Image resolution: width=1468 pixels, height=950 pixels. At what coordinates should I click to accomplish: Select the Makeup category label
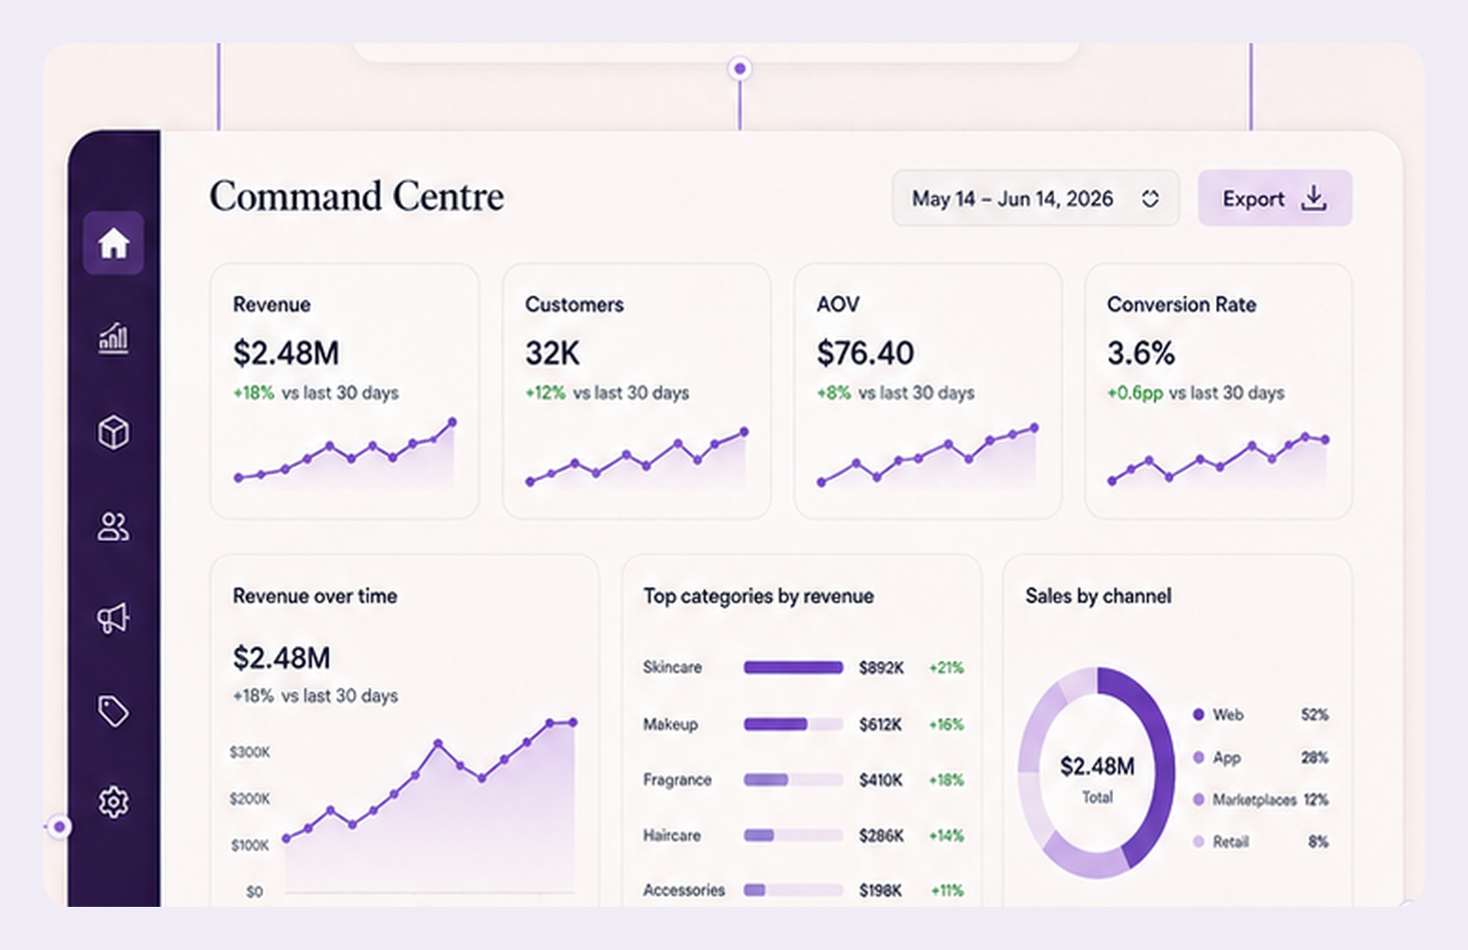click(670, 724)
